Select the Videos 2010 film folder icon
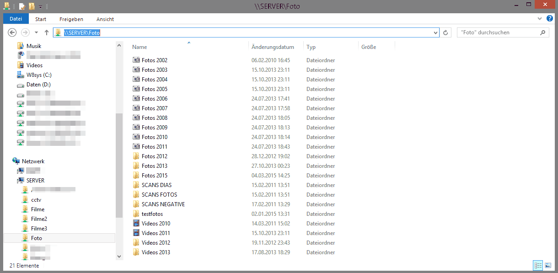Viewport: 558px width, 273px height. [136, 223]
